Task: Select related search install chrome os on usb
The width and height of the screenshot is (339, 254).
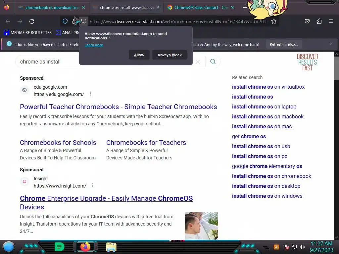Action: click(261, 147)
